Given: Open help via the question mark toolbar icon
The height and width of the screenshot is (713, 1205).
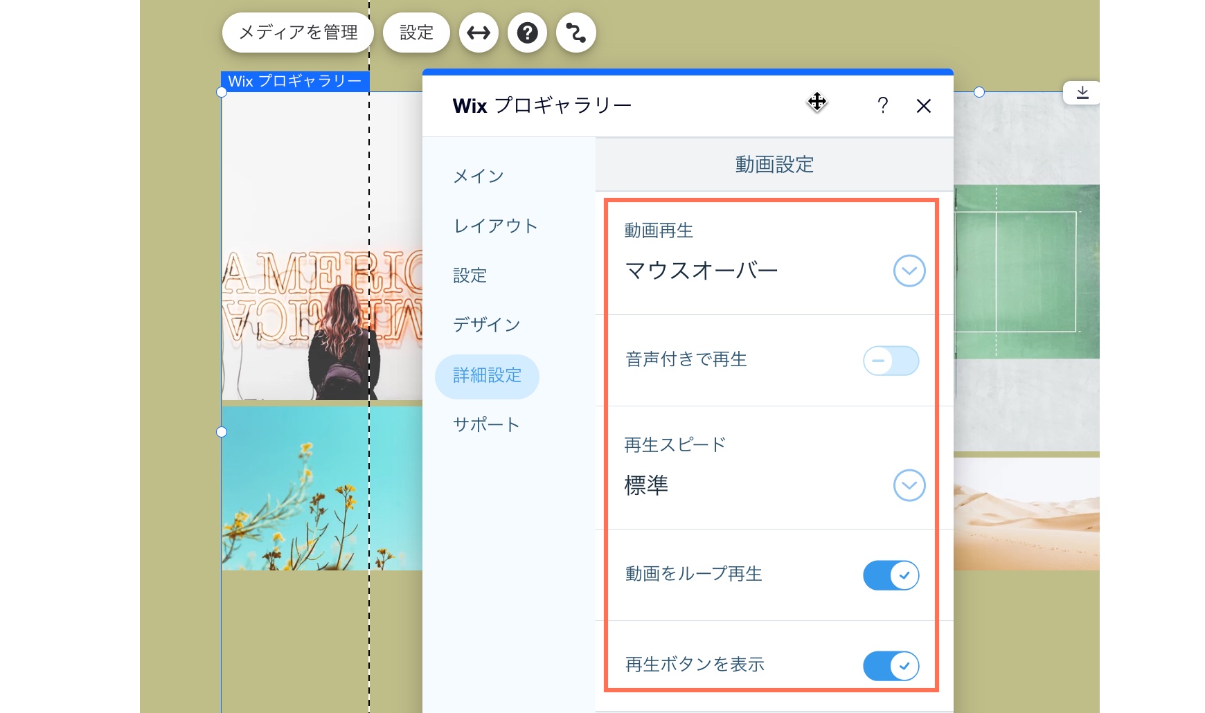Looking at the screenshot, I should tap(527, 33).
